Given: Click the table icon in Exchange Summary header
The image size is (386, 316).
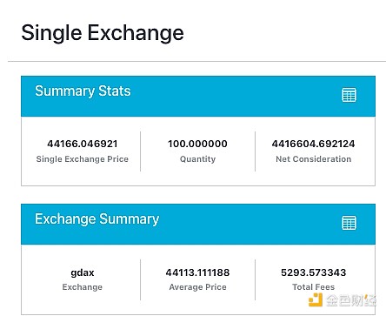Looking at the screenshot, I should pyautogui.click(x=349, y=223).
